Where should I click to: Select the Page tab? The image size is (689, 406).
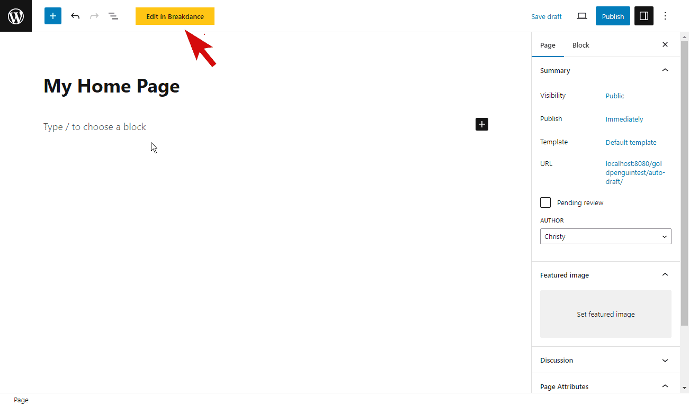pyautogui.click(x=548, y=45)
